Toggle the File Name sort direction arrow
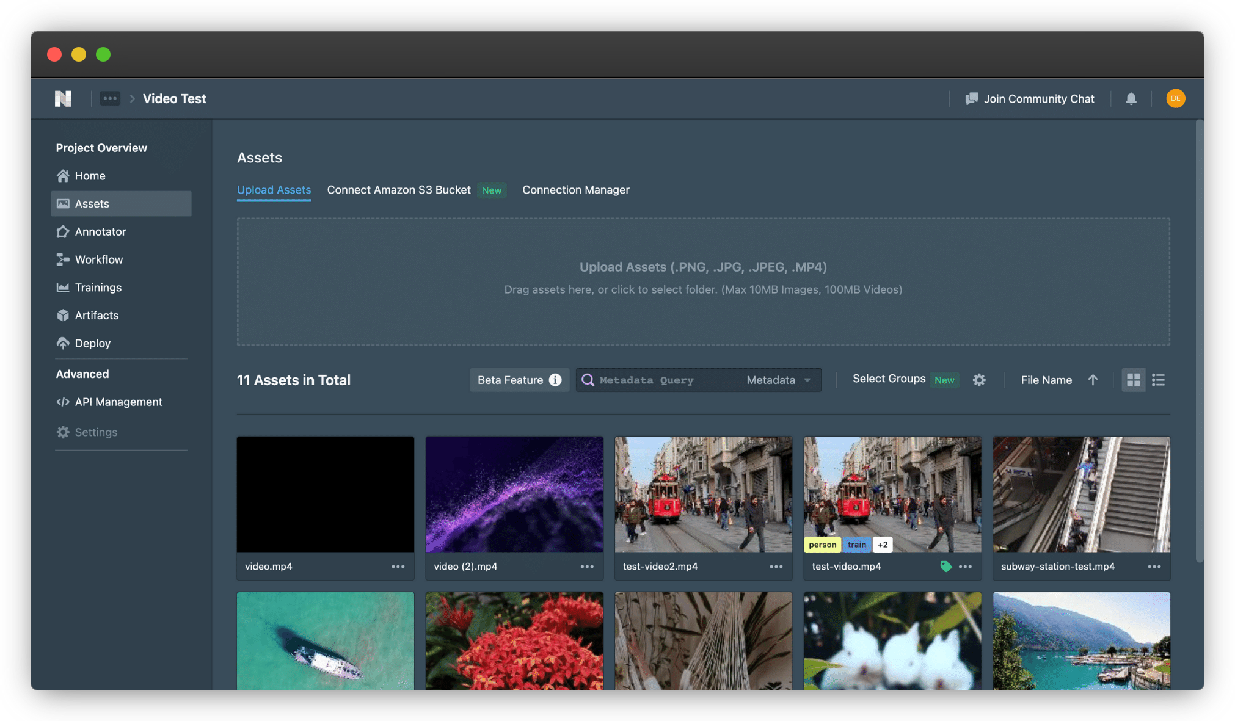Viewport: 1235px width, 721px height. coord(1093,380)
